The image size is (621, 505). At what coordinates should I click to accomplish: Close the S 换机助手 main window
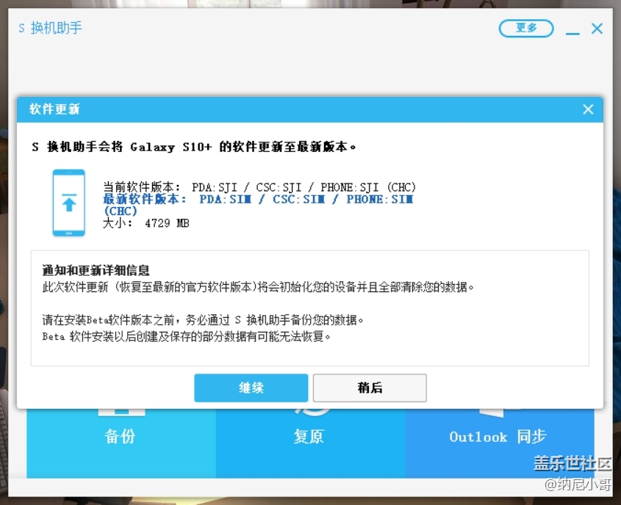(597, 29)
